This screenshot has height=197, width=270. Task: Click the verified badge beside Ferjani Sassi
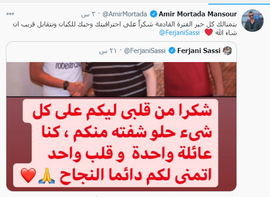(x=172, y=51)
